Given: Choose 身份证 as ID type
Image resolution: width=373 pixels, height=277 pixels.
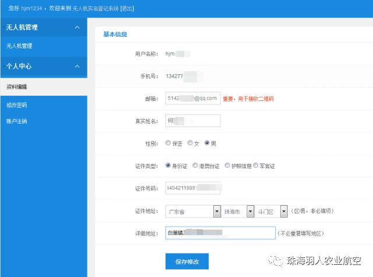Looking at the screenshot, I should pos(168,166).
